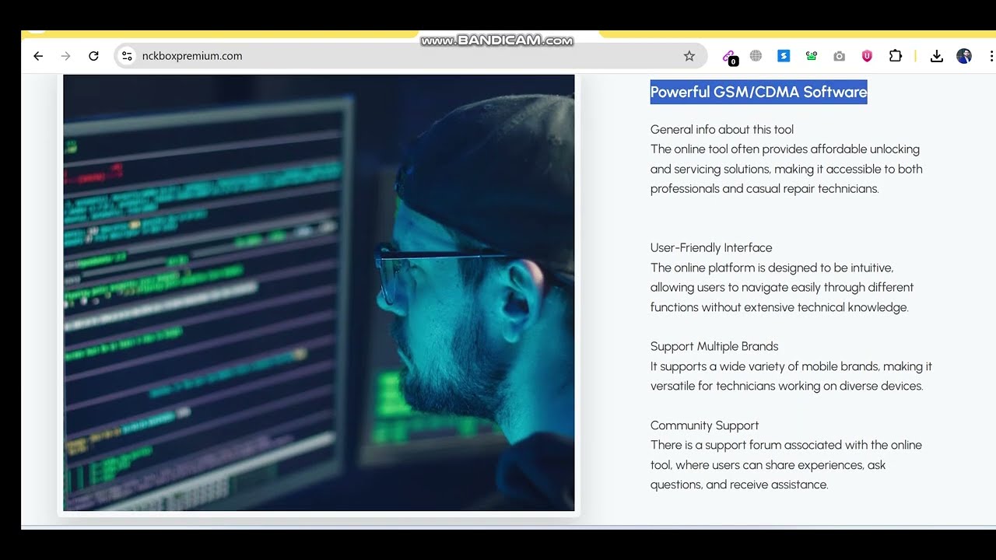The image size is (996, 560).
Task: Open the Chrome profile avatar
Action: click(964, 56)
